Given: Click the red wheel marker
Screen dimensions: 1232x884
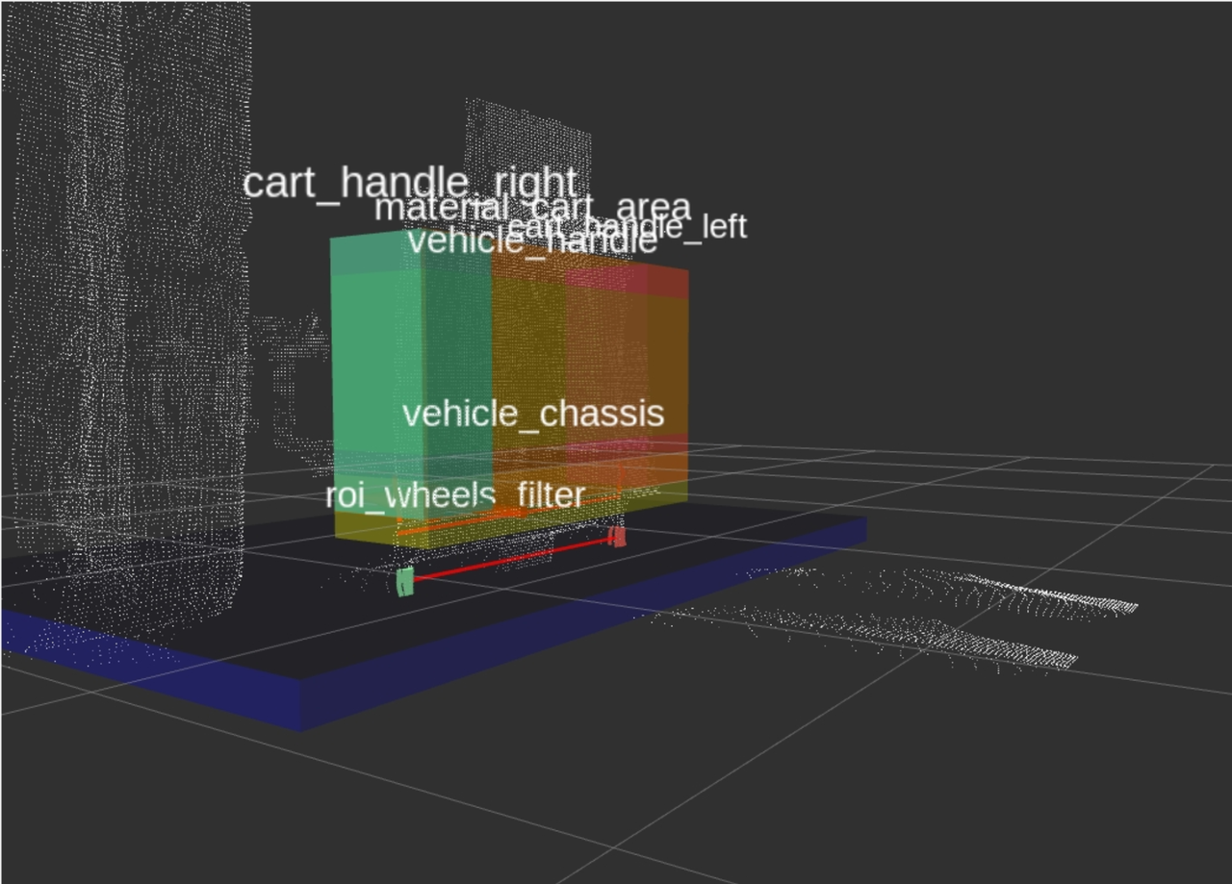Looking at the screenshot, I should click(x=617, y=536).
